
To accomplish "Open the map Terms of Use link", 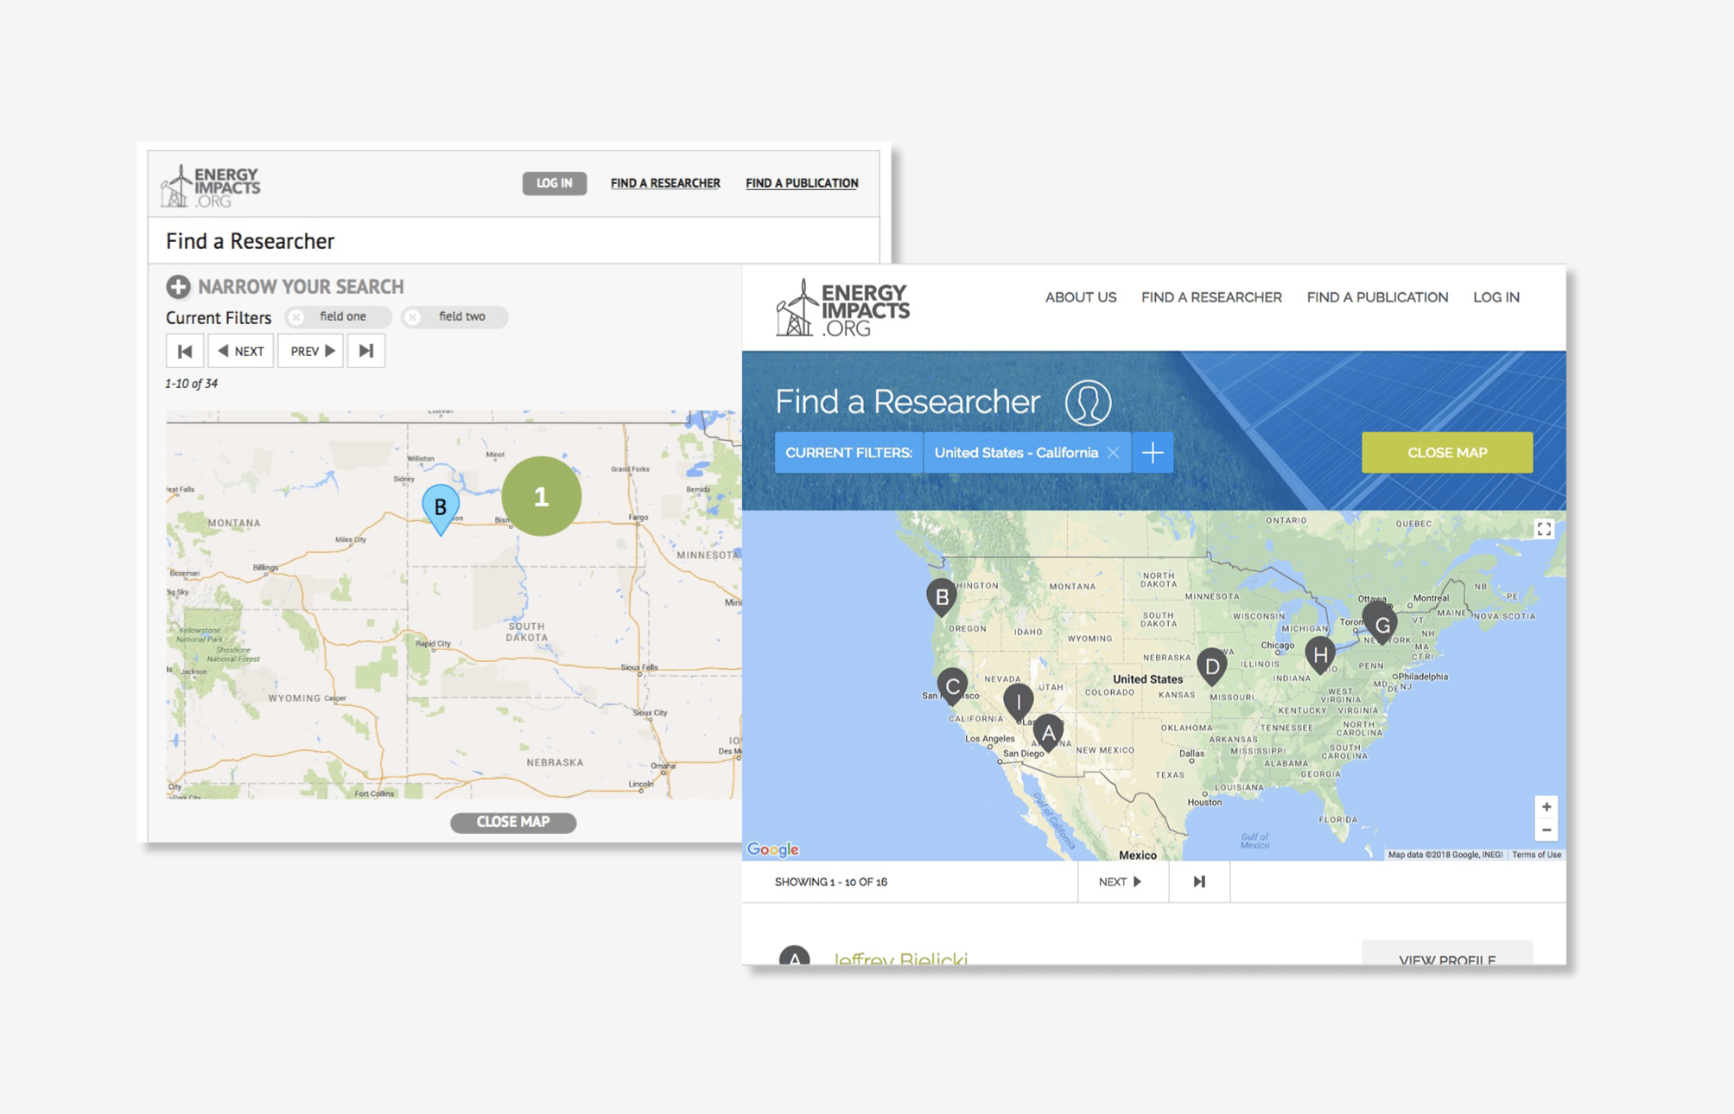I will pos(1536,855).
